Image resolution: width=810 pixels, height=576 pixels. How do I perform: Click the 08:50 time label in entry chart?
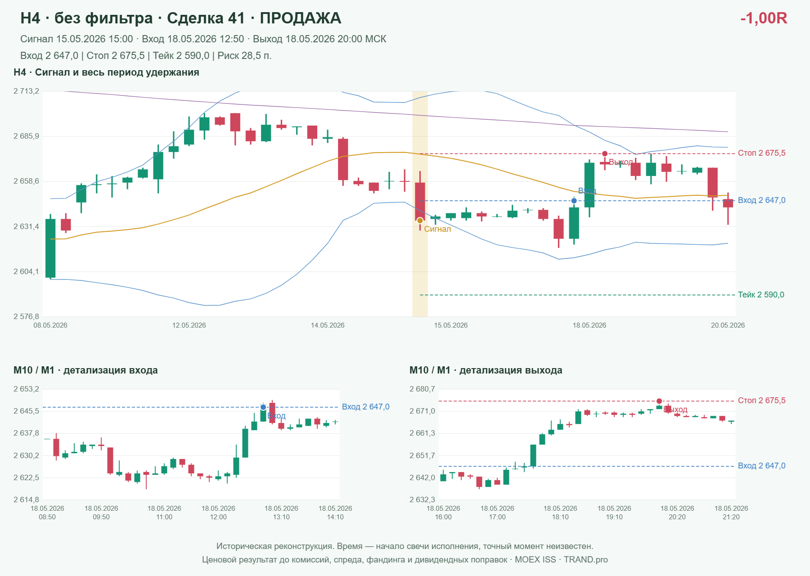[47, 517]
